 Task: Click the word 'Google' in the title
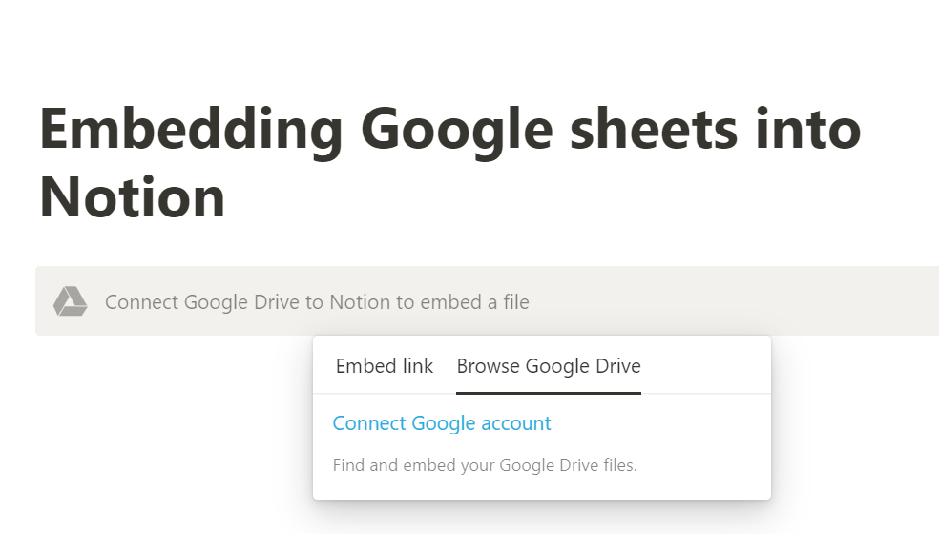(x=456, y=130)
